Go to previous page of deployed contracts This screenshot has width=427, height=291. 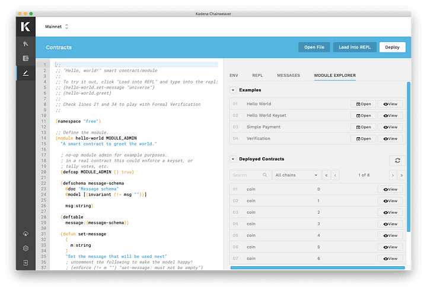point(335,175)
